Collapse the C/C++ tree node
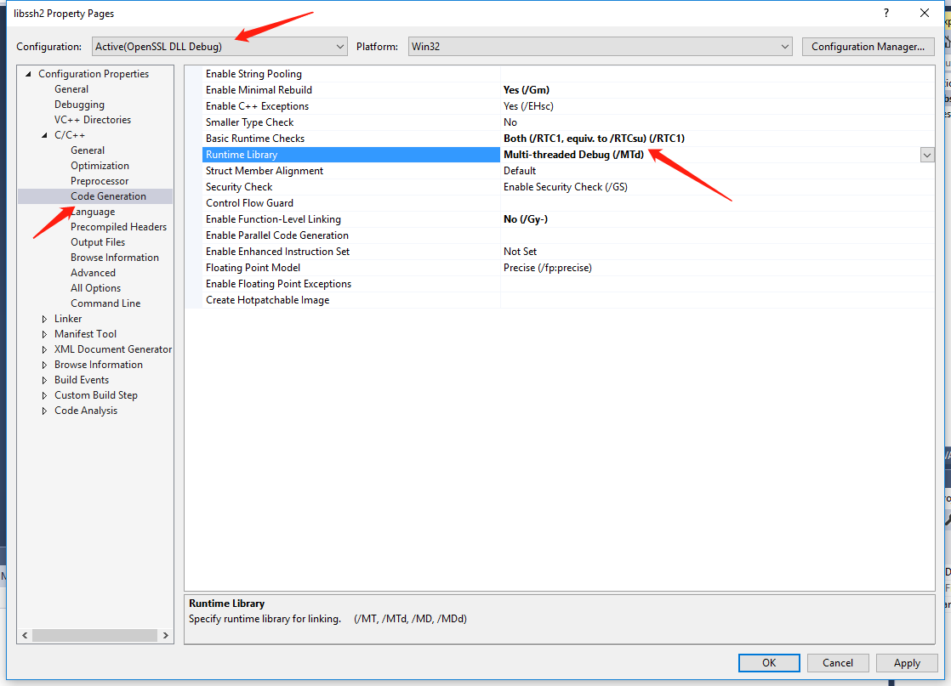This screenshot has height=686, width=951. tap(44, 134)
